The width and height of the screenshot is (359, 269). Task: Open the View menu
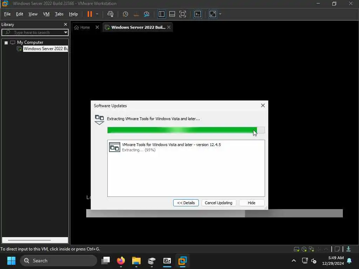pyautogui.click(x=33, y=14)
